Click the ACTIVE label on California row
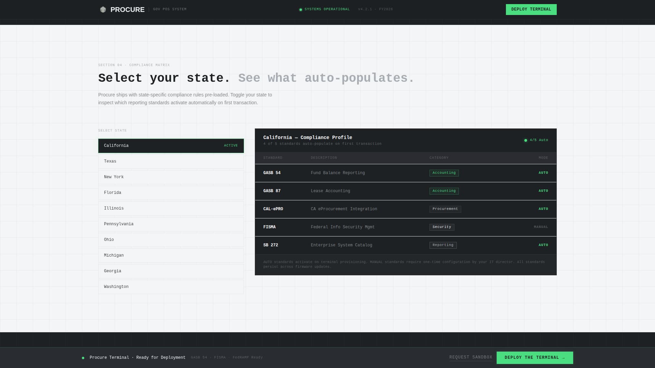The height and width of the screenshot is (368, 655). click(x=231, y=146)
